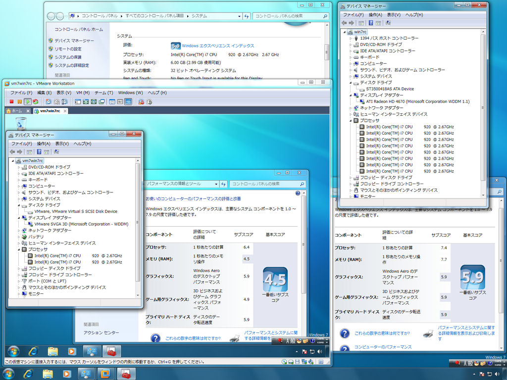Expand バッテリ node in VM Device Manager
The height and width of the screenshot is (380, 507).
coord(19,237)
